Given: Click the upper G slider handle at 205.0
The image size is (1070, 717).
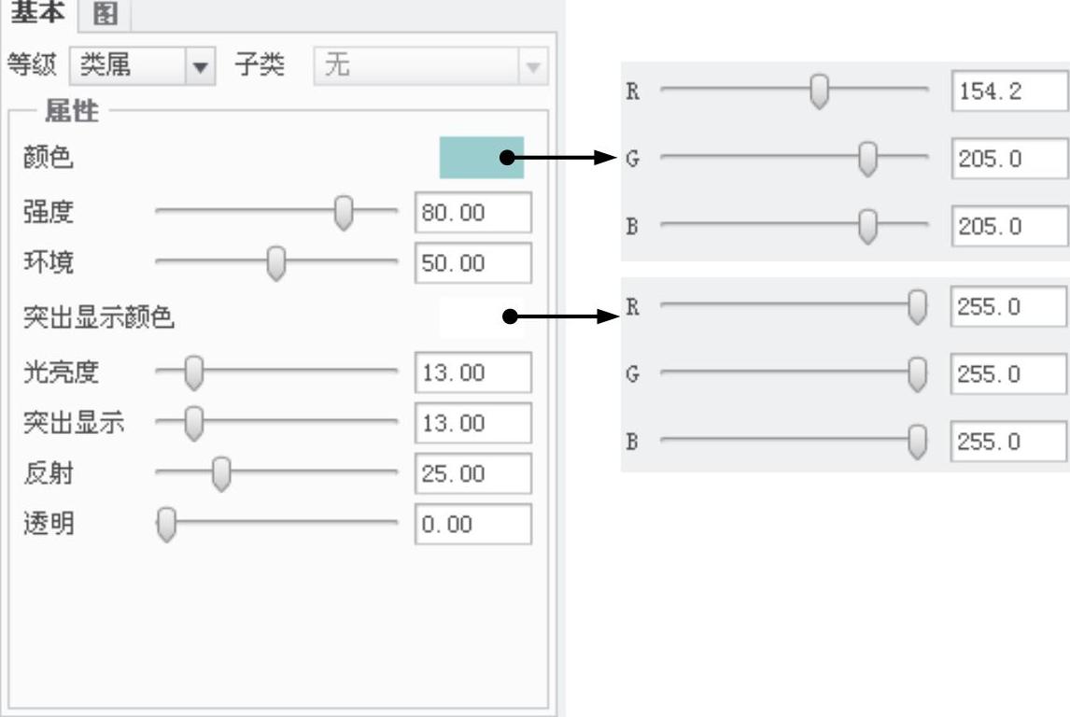Looking at the screenshot, I should coord(867,159).
